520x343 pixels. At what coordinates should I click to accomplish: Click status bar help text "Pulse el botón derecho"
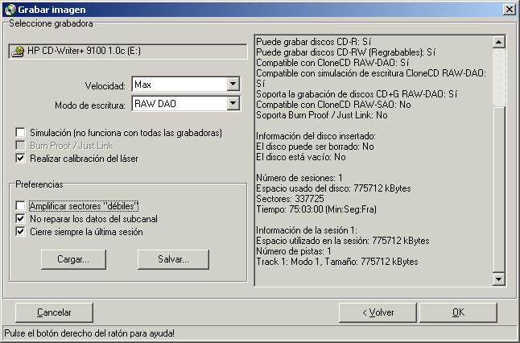pos(89,333)
